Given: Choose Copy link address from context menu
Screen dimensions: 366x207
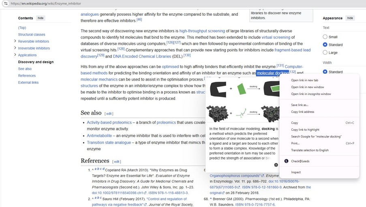Looking at the screenshot, I should coord(302,112).
